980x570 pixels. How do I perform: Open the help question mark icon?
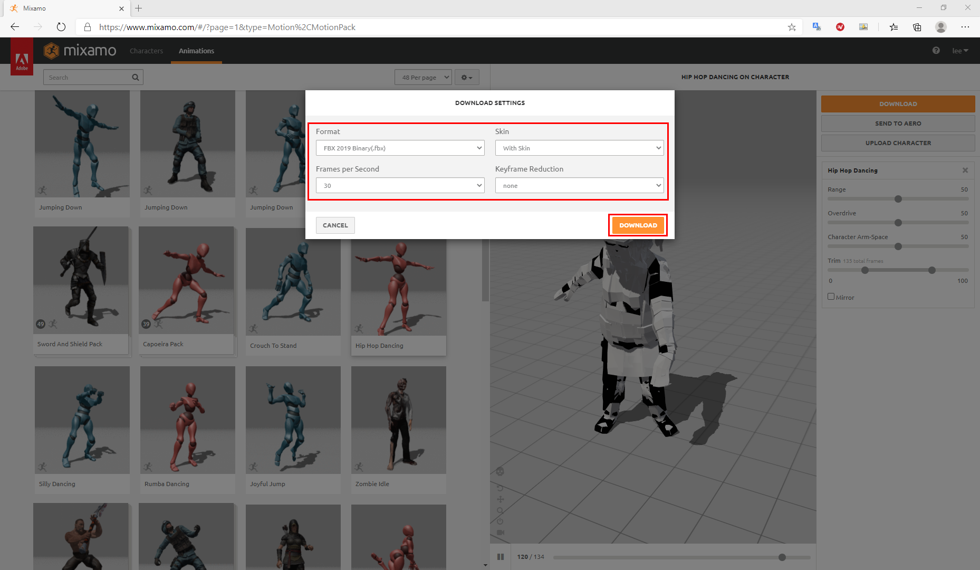936,51
